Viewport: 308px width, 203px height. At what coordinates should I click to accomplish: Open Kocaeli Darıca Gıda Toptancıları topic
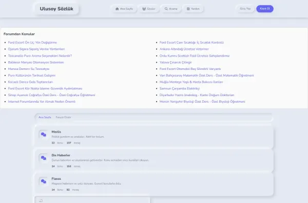point(30,82)
